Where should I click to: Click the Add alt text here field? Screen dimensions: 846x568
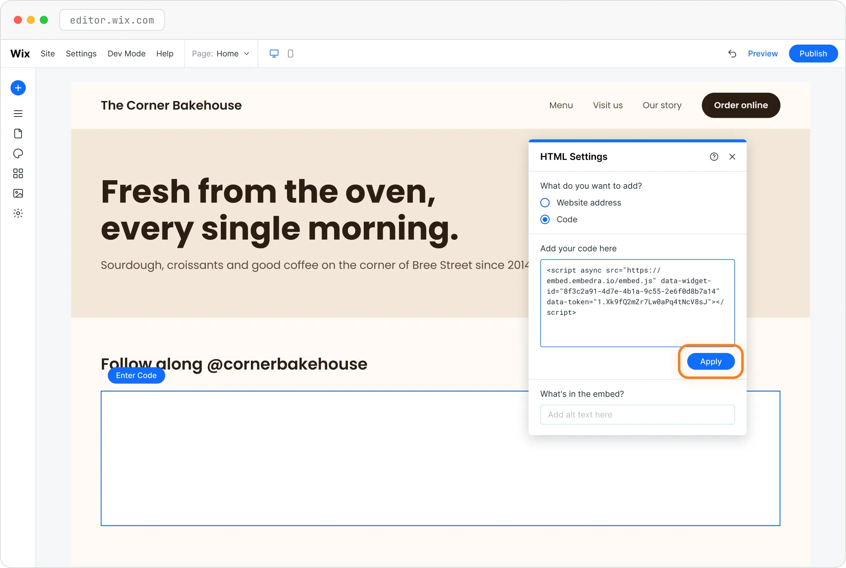click(637, 415)
